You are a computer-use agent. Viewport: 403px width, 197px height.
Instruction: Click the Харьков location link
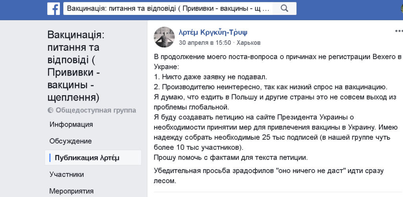pos(249,42)
